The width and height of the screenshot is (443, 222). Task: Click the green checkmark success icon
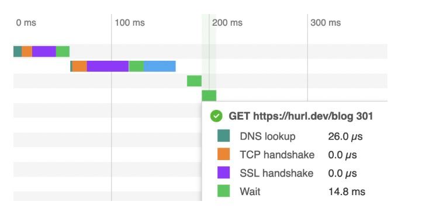[x=216, y=116]
